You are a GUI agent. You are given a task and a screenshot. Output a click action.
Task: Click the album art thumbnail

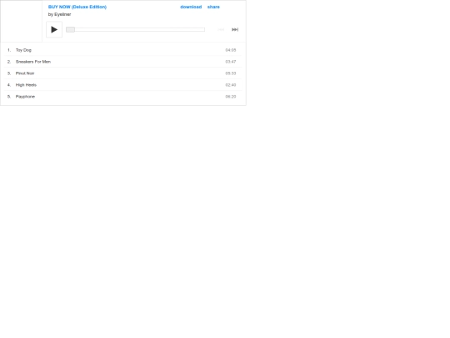pos(21,21)
